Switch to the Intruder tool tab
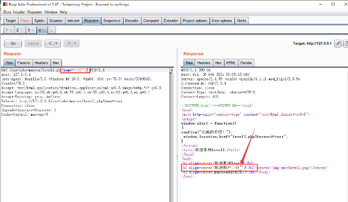This screenshot has height=202, width=348. coord(73,20)
